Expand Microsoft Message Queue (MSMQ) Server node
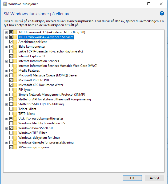 [x=7, y=76]
